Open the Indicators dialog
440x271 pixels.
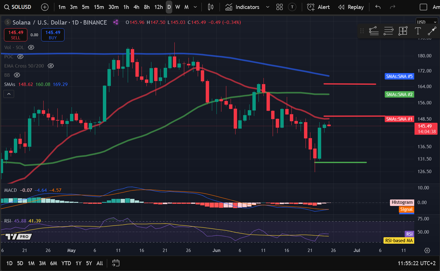242,7
